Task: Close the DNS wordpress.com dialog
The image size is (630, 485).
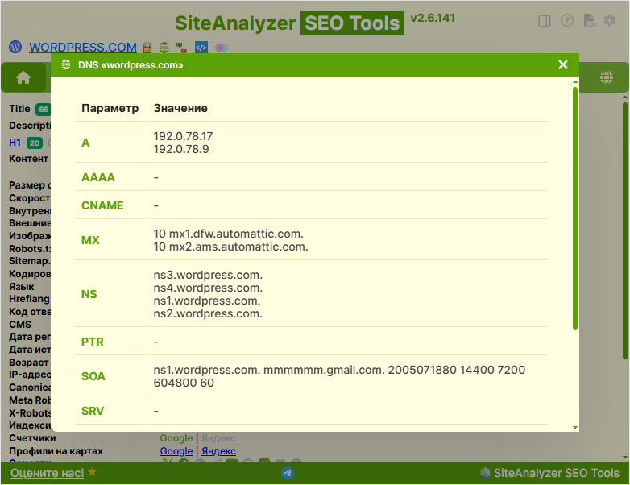Action: pyautogui.click(x=563, y=64)
